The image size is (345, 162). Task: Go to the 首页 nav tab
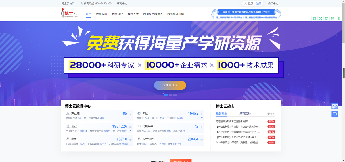[89, 14]
